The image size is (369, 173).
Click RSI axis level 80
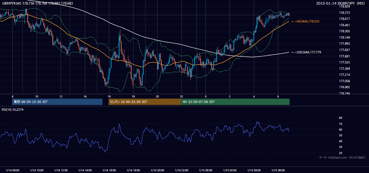pyautogui.click(x=340, y=118)
